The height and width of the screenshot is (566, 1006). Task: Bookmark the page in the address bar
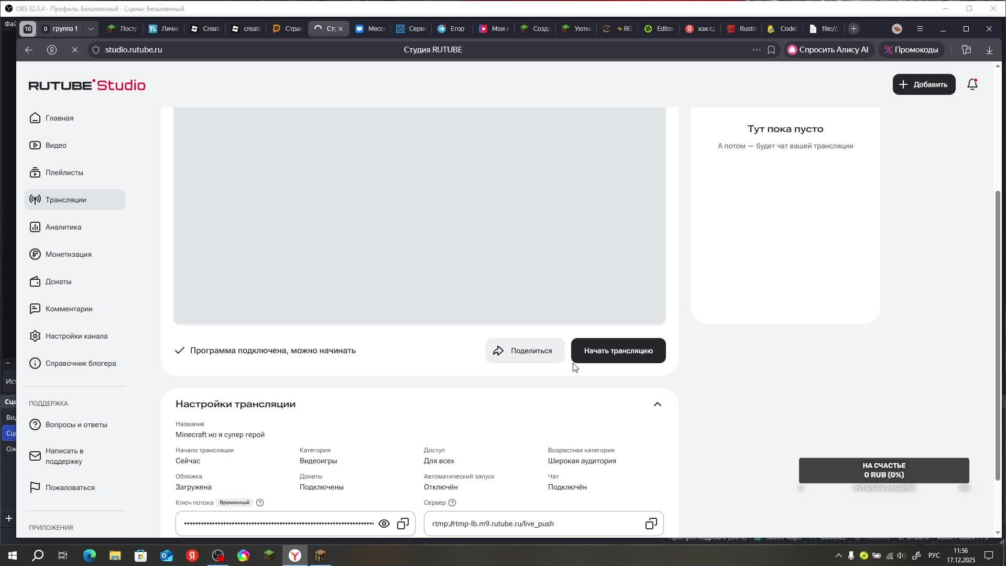[771, 50]
